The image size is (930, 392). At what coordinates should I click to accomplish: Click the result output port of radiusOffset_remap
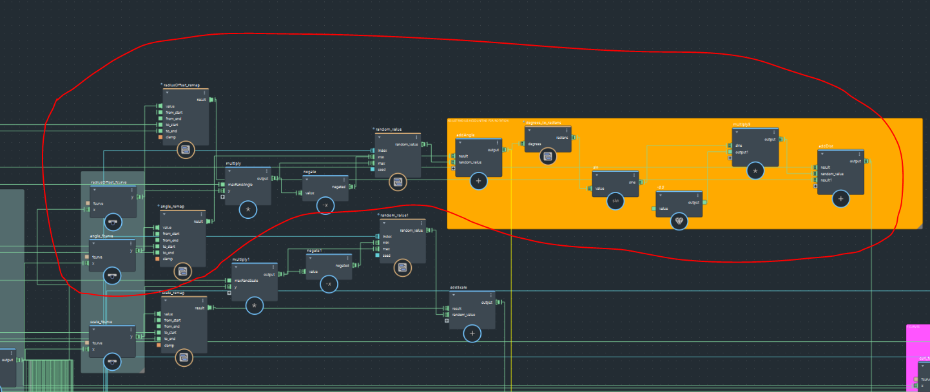pos(211,100)
